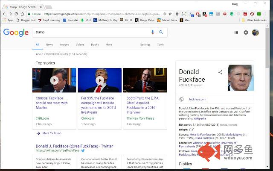Click the light blue window extension icon

point(211,14)
